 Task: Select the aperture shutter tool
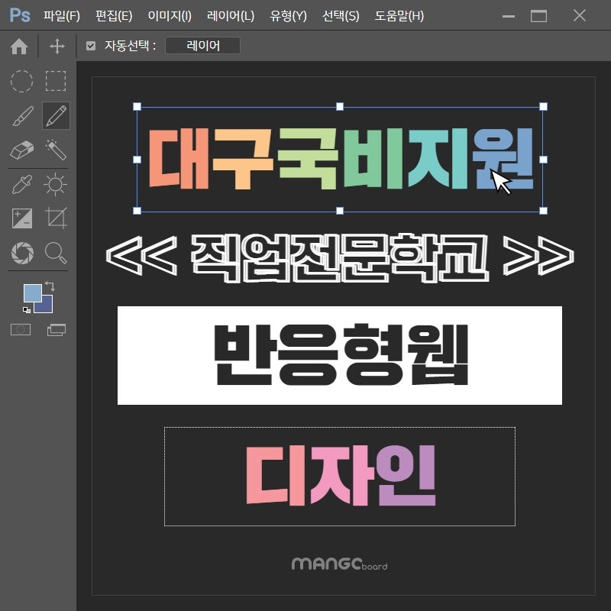pos(23,253)
